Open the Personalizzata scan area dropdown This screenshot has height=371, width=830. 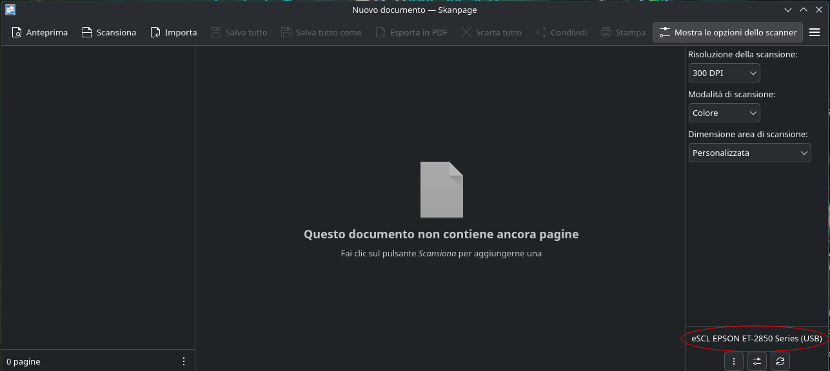pyautogui.click(x=749, y=153)
